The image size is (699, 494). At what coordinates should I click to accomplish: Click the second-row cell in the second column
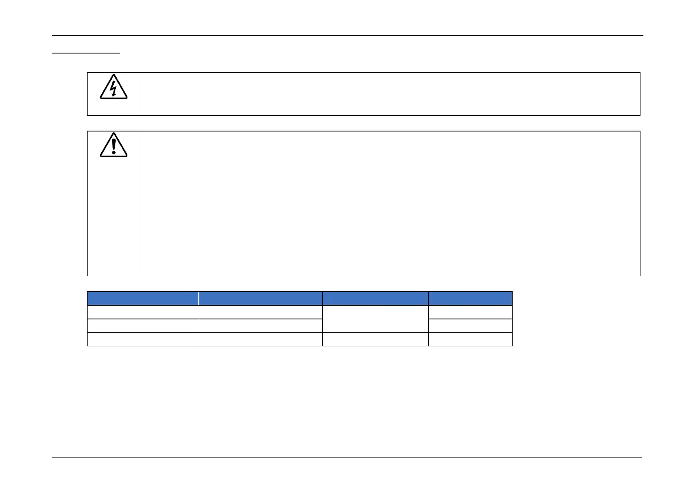[261, 326]
